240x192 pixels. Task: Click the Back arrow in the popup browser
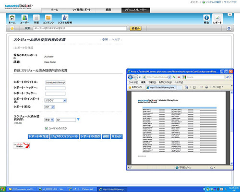[131, 77]
